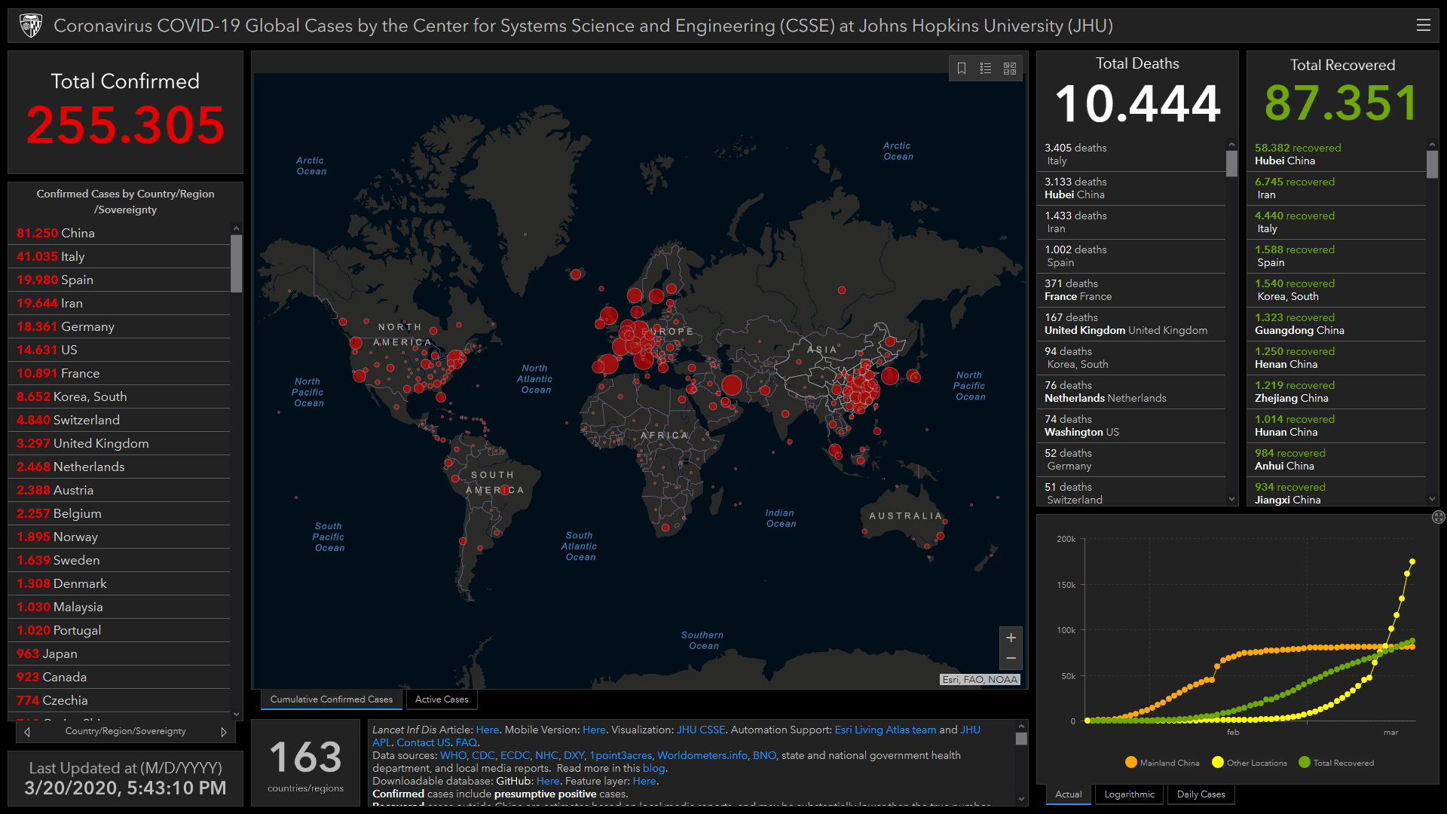This screenshot has width=1447, height=814.
Task: Open the hamburger menu at top right
Action: (1423, 26)
